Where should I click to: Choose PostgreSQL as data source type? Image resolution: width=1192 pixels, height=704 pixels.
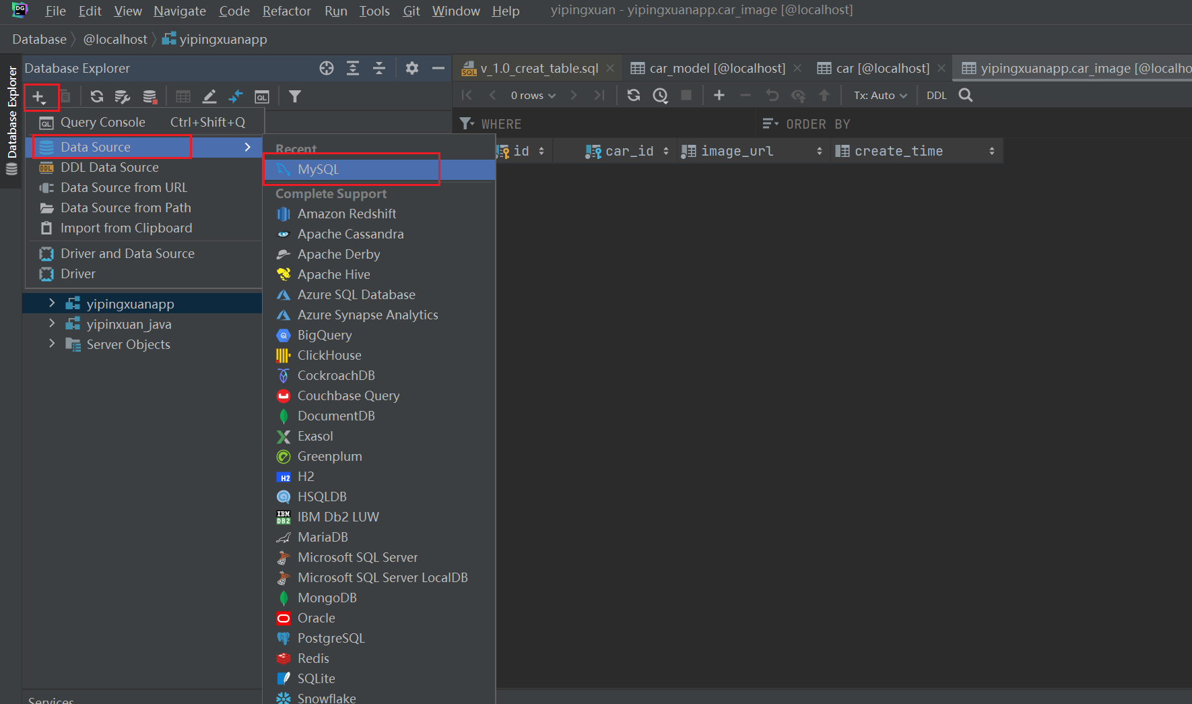point(379,638)
